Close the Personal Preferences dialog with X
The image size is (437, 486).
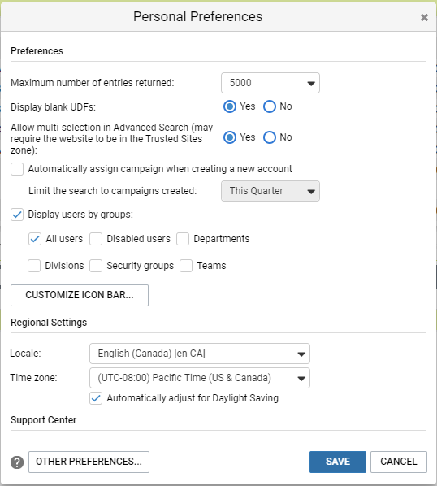[424, 17]
